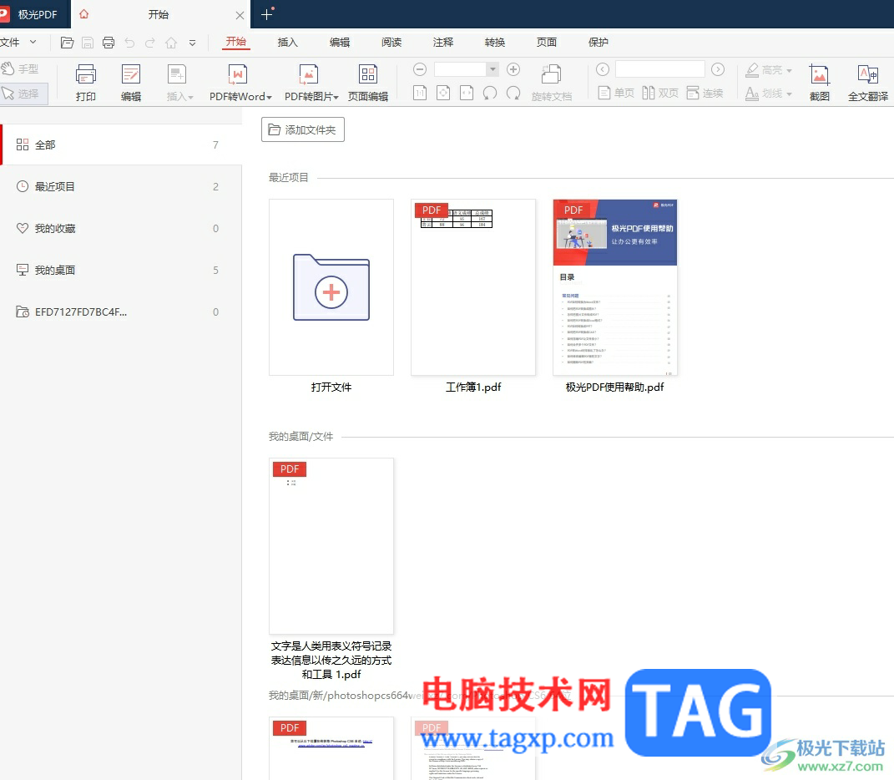The width and height of the screenshot is (894, 780).
Task: Expand the quick toolbar customize arrow
Action: coord(192,43)
